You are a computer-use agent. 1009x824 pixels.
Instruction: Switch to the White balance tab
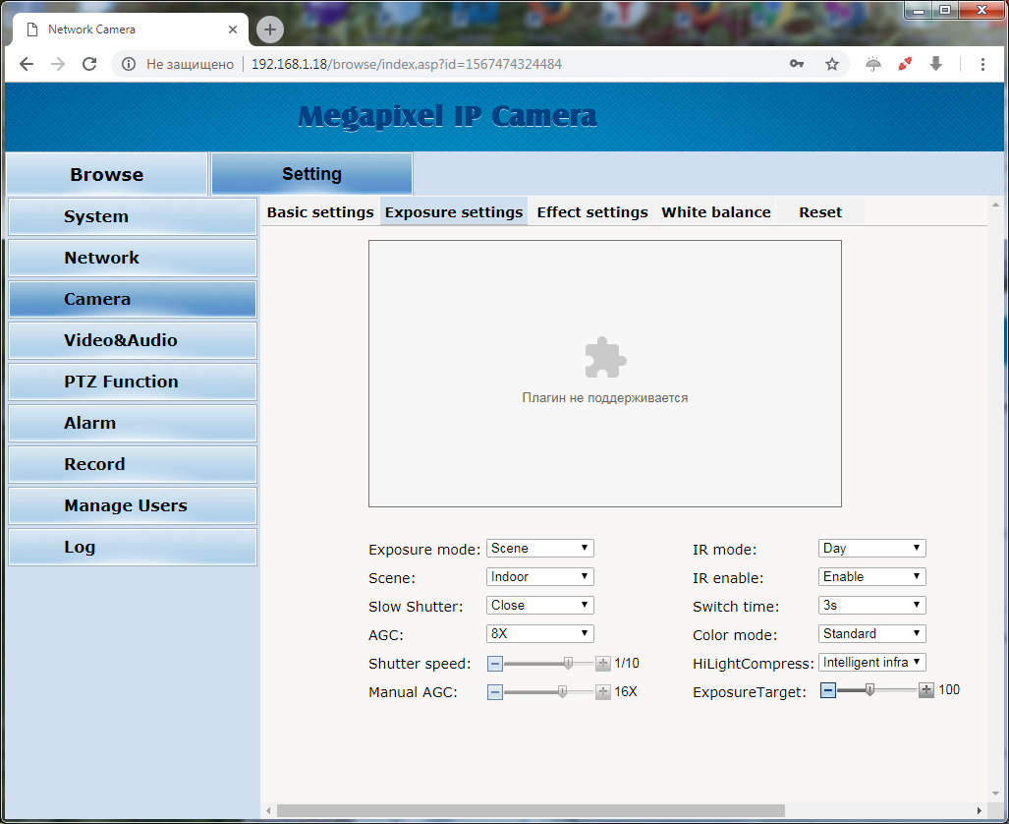tap(716, 212)
